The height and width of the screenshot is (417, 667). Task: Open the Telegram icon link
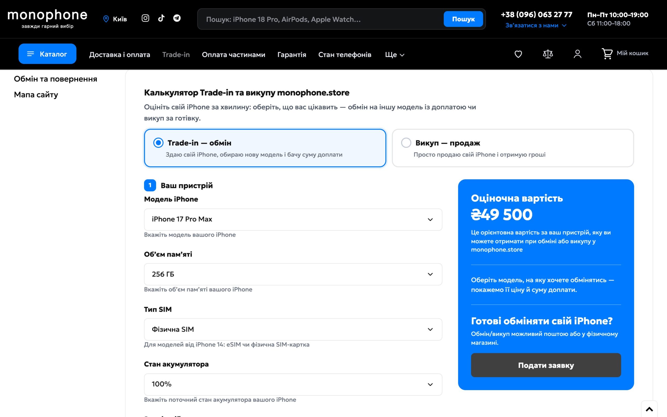pyautogui.click(x=177, y=18)
